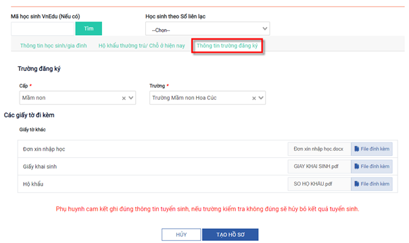Click Trường Mầm non Hoa Cúc value
Viewport: 409px width, 243px height.
tap(185, 98)
